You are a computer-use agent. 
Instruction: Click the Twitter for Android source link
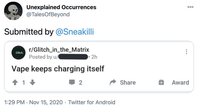(x=92, y=102)
